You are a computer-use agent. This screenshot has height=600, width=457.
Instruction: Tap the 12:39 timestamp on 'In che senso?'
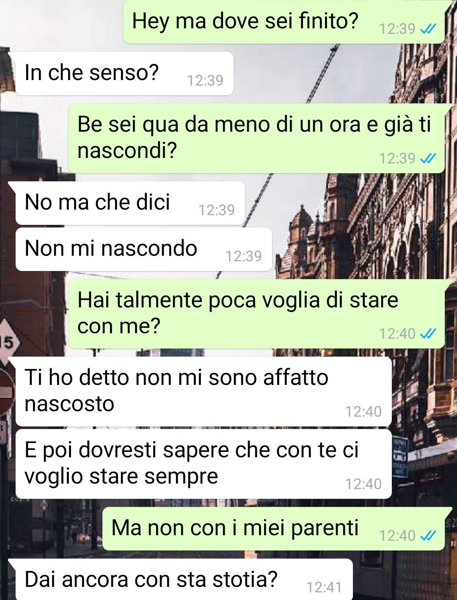[205, 80]
